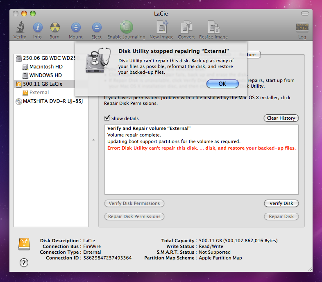The width and height of the screenshot is (322, 282).
Task: Click the stethoscope disk icon in alert
Action: (98, 60)
